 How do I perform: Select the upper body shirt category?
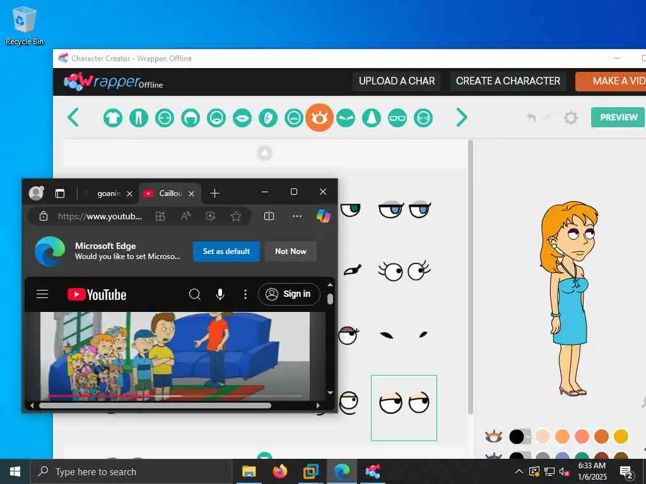[x=112, y=118]
